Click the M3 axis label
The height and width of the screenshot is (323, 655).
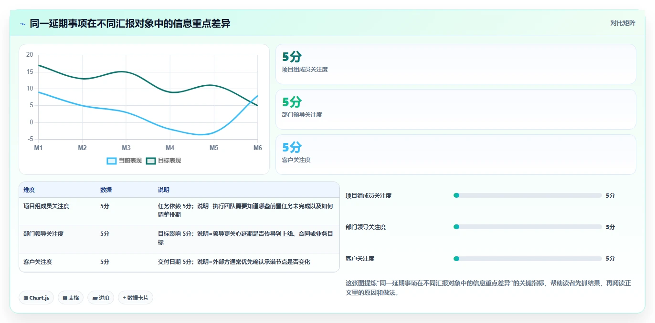pyautogui.click(x=126, y=148)
